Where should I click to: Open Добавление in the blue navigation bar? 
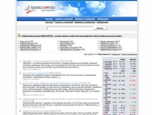point(103,19)
